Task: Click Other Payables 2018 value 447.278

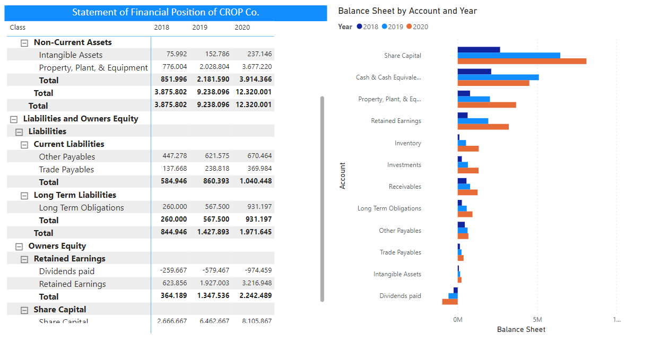Action: pyautogui.click(x=175, y=156)
